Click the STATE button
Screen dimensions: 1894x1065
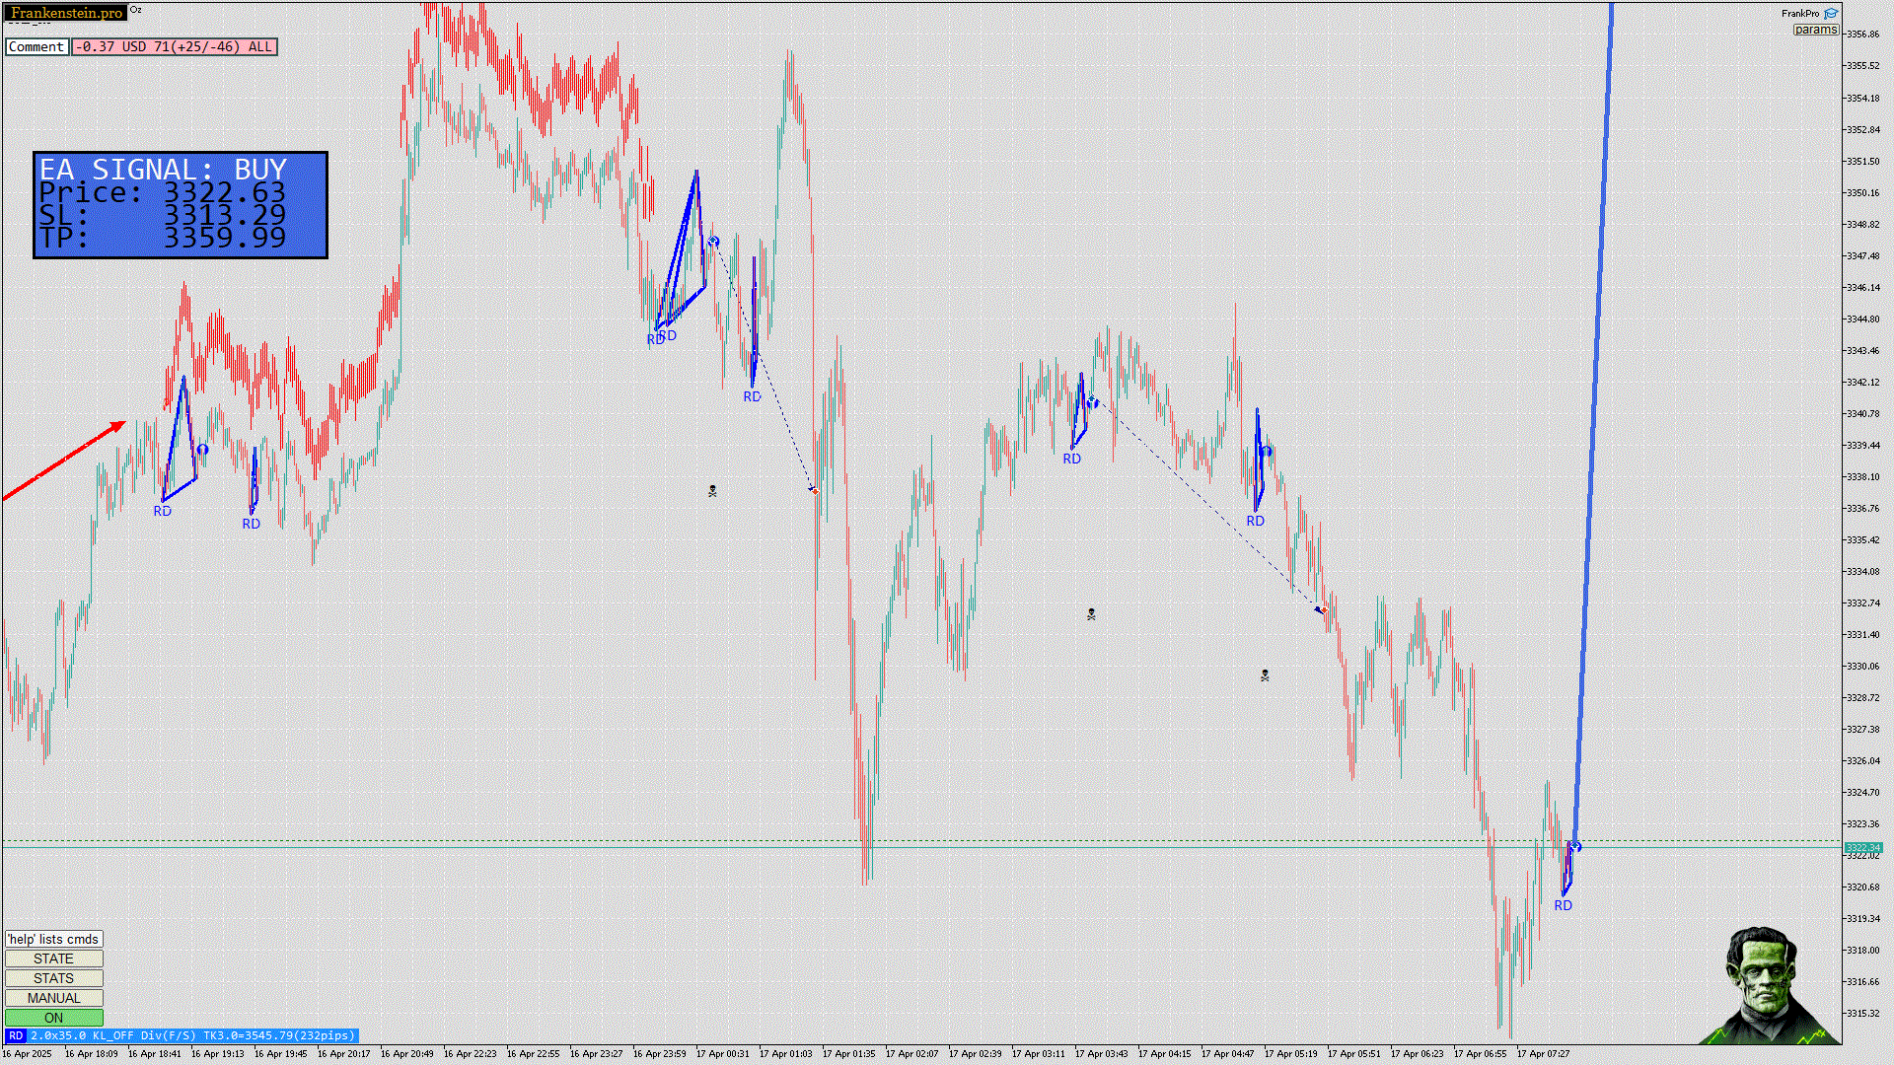[x=53, y=958]
